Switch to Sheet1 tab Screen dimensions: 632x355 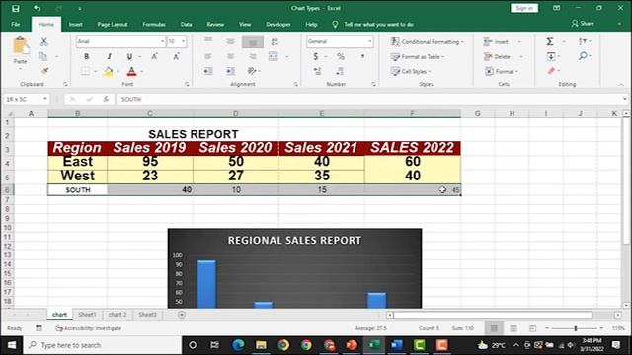click(x=87, y=315)
